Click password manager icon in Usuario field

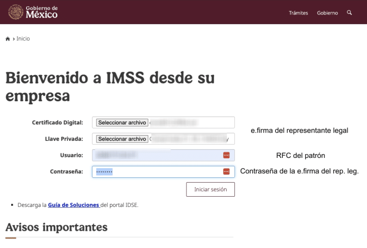pos(226,155)
